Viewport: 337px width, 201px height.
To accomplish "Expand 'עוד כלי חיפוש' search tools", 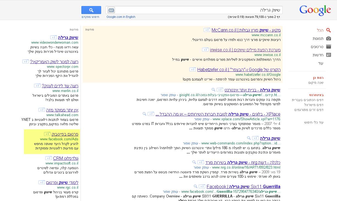I will click(x=314, y=122).
